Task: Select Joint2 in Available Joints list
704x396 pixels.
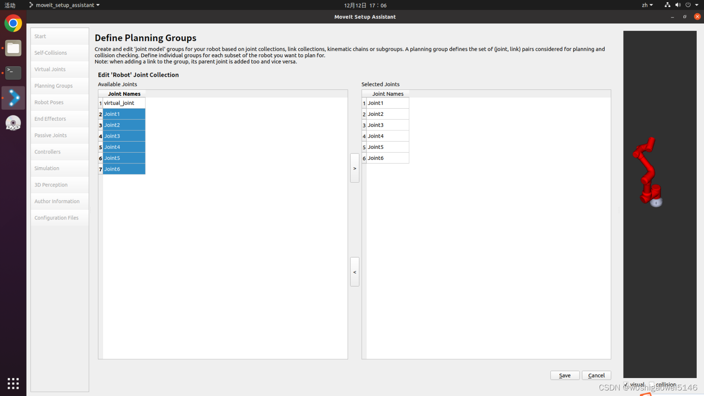Action: (124, 125)
